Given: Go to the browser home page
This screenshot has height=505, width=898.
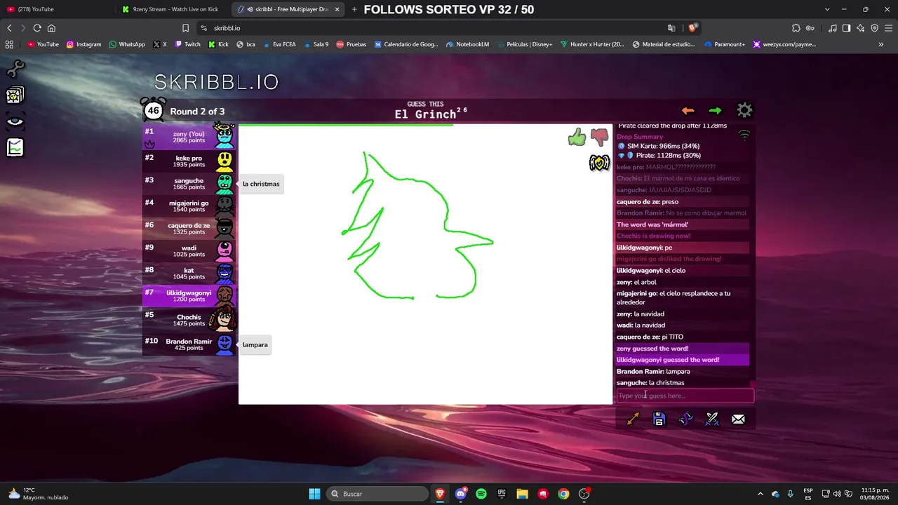Looking at the screenshot, I should point(51,28).
